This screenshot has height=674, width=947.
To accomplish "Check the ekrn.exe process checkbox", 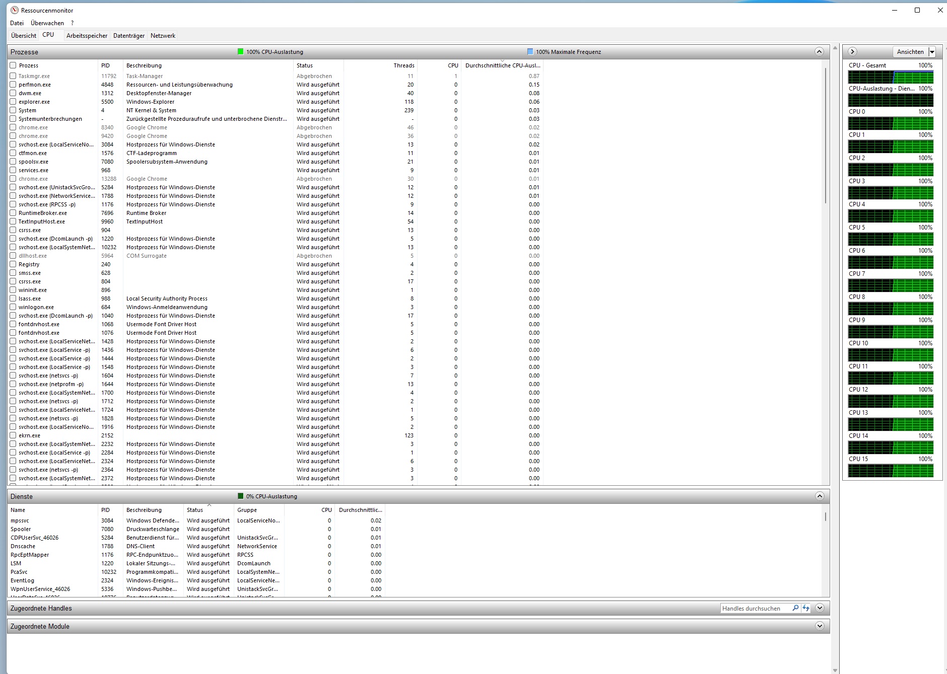I will [13, 435].
